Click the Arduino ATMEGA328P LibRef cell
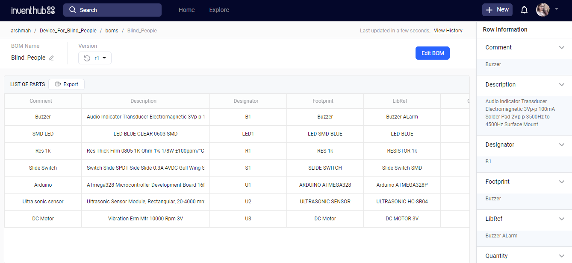Screen dimensions: 572x263 pyautogui.click(x=402, y=185)
